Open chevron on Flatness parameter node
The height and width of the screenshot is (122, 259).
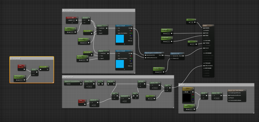(x=164, y=69)
